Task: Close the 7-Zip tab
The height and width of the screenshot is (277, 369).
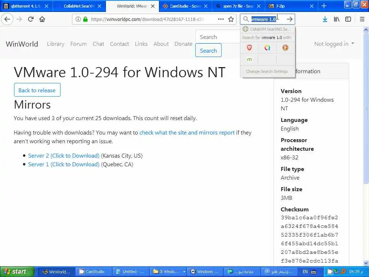Action: coord(312,6)
